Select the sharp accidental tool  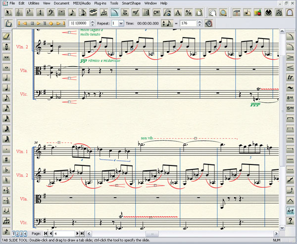point(6,160)
